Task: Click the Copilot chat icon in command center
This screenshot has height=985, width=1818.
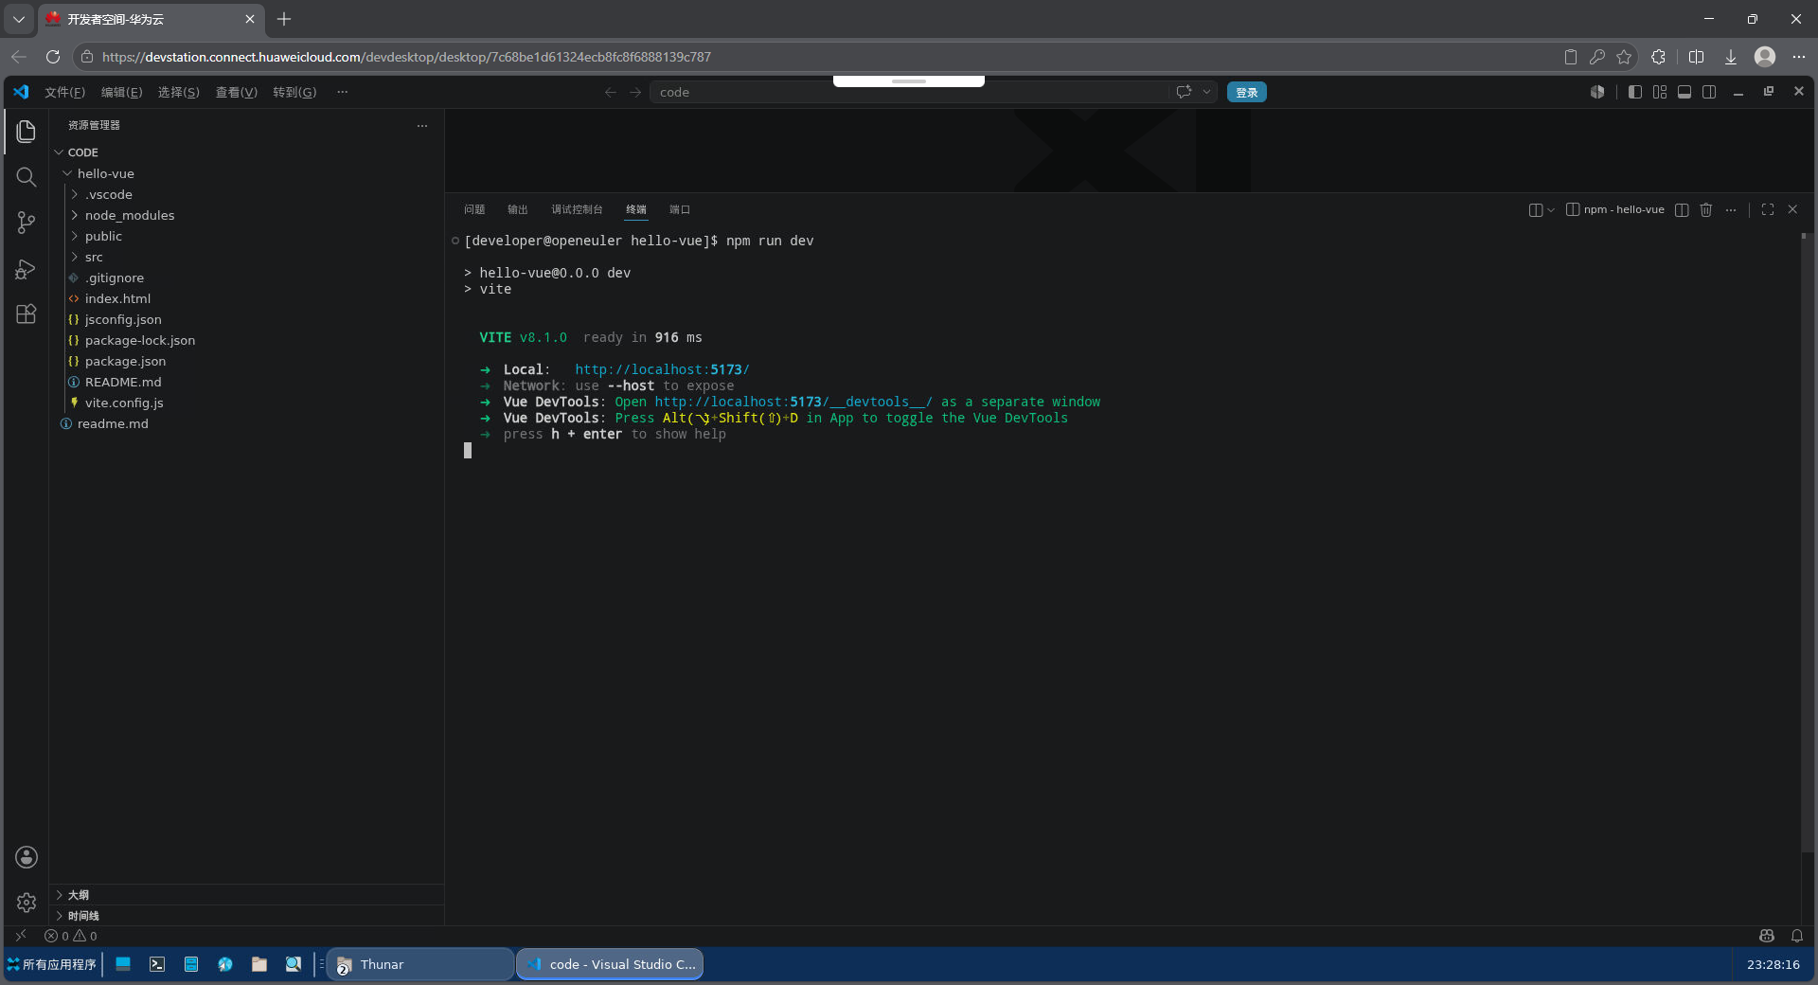Action: click(1184, 92)
